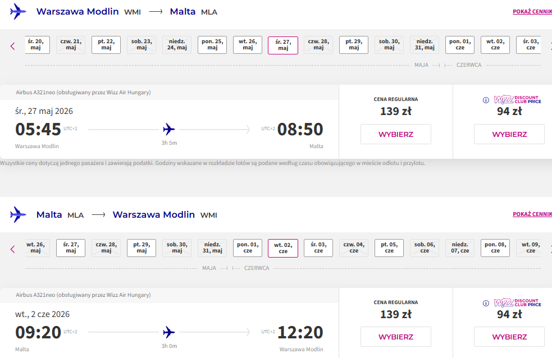This screenshot has height=358, width=552.
Task: Choose outbound regular price 139 zł WYBIERZ
Action: pos(396,134)
